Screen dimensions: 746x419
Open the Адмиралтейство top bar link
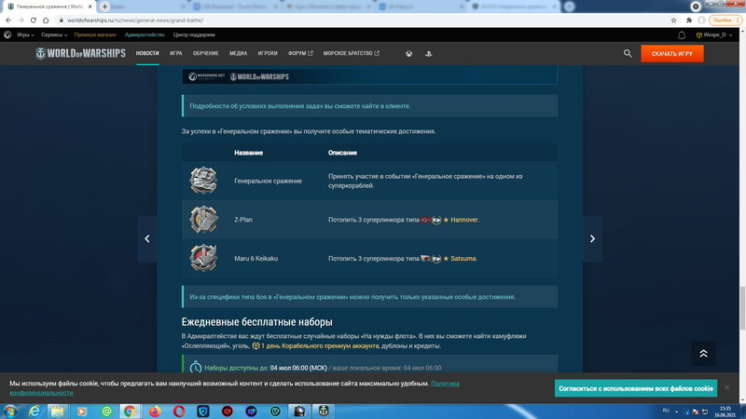point(145,34)
